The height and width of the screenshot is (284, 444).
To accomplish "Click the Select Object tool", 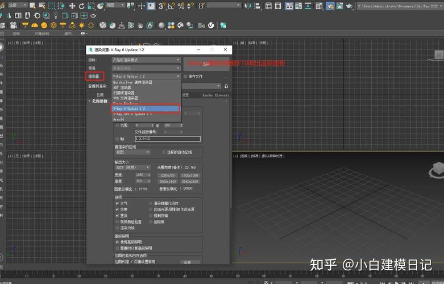I will (x=32, y=6).
